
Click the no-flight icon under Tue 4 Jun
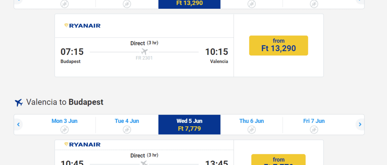coord(127,129)
